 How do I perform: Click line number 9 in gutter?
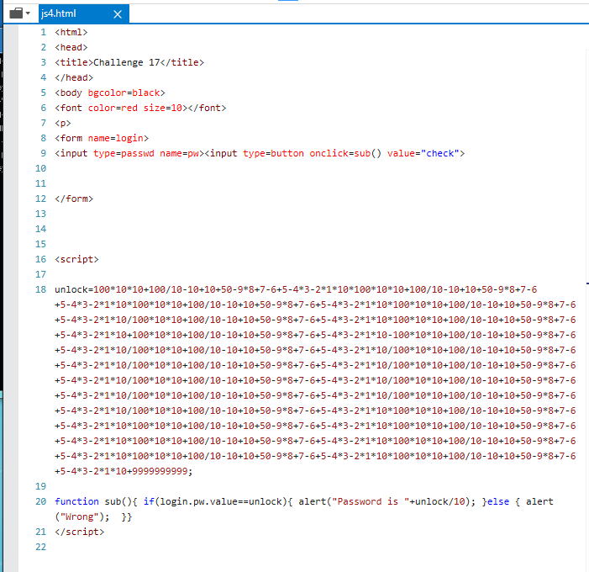(x=43, y=153)
